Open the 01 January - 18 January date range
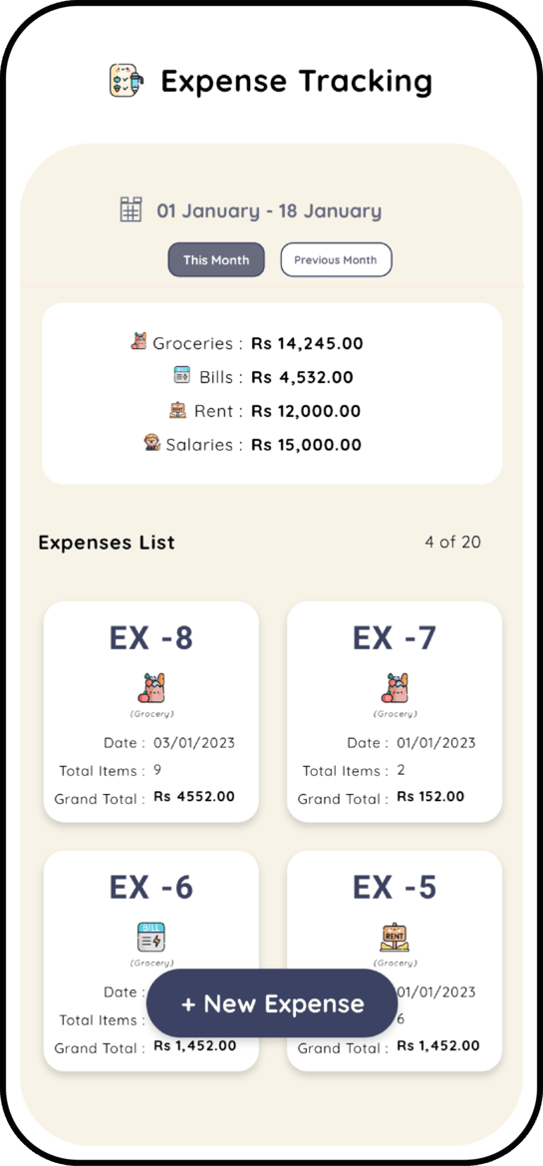 coord(269,211)
